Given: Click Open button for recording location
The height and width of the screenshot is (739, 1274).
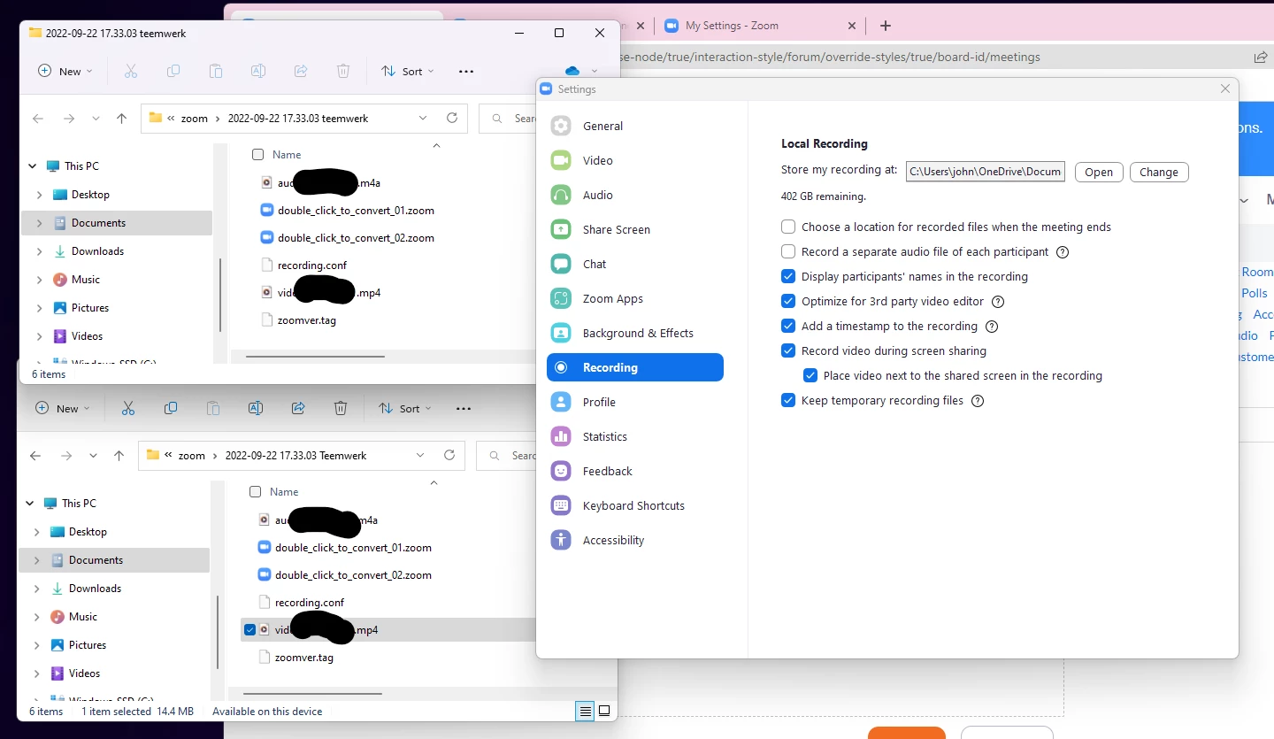Looking at the screenshot, I should click(1099, 172).
